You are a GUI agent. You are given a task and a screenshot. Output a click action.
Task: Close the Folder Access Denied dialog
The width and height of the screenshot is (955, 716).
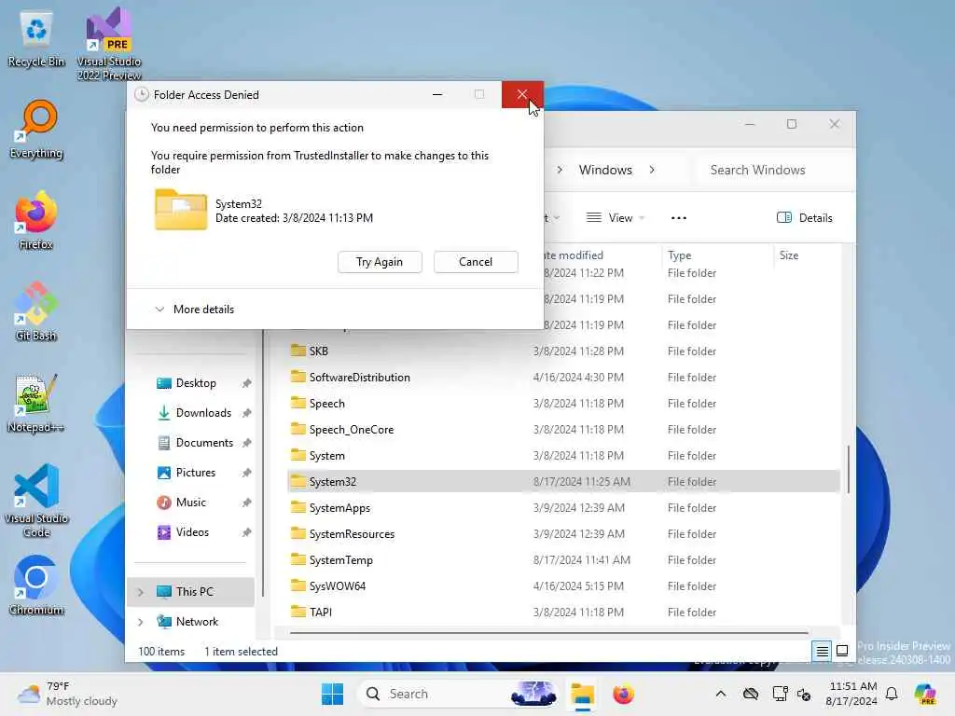coord(522,94)
